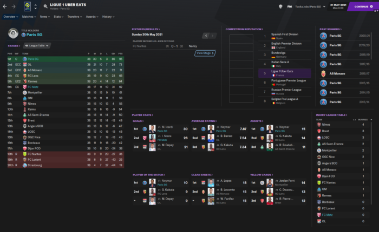Click the AS Monaco crest in league table
The height and width of the screenshot is (232, 379).
tap(25, 70)
